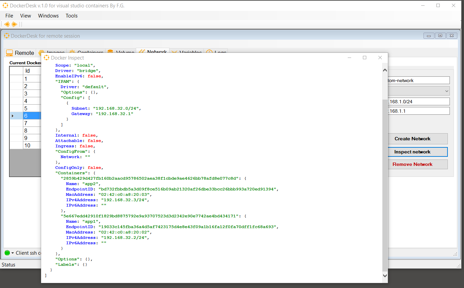
Task: Open the Windows menu
Action: coord(48,15)
